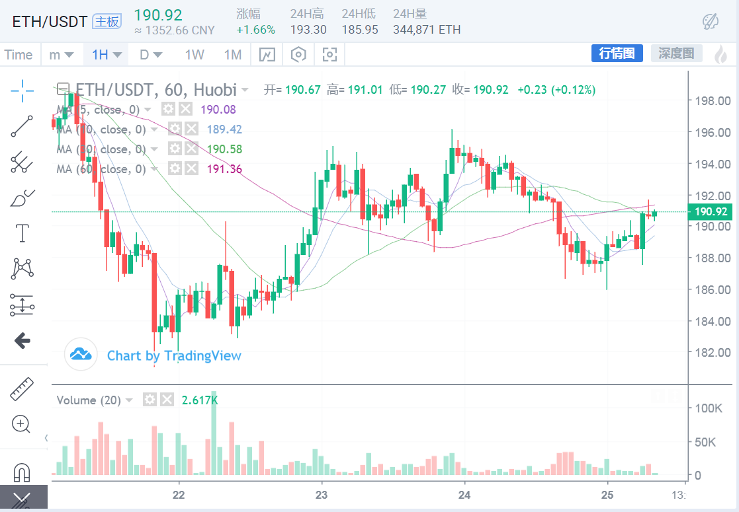Open the indicators chart icon

267,55
